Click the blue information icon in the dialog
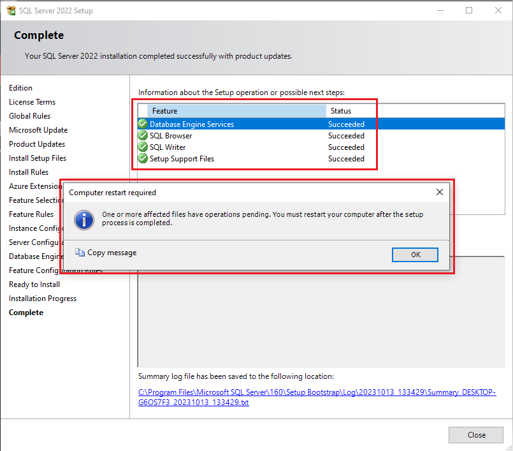Image resolution: width=513 pixels, height=451 pixels. click(84, 219)
